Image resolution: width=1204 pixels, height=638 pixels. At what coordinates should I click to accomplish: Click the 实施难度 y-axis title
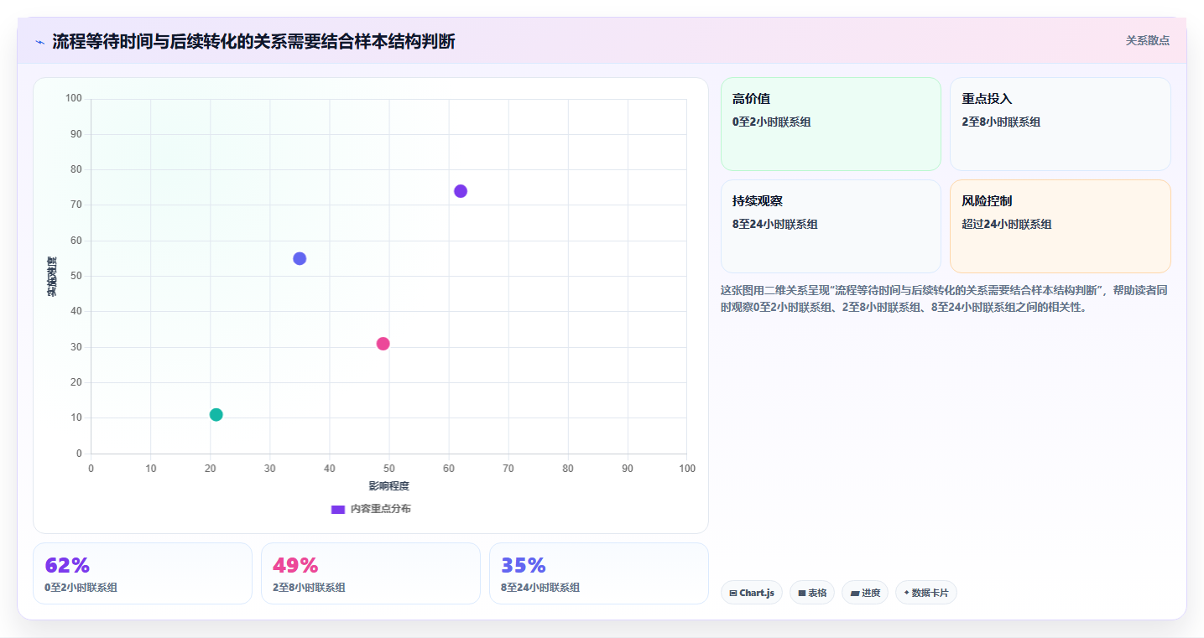[x=52, y=277]
